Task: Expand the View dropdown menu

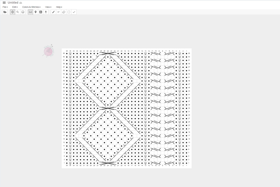Action: click(x=48, y=7)
